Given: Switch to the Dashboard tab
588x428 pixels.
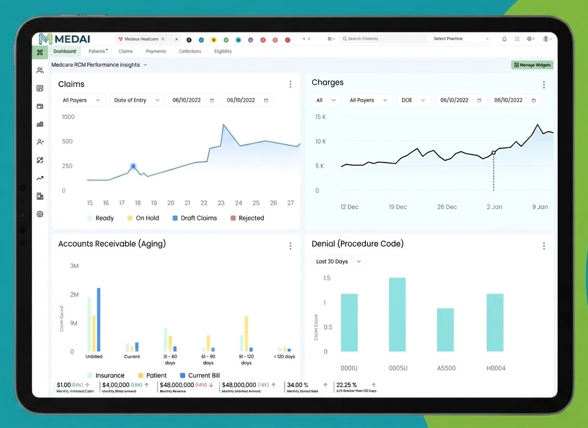Looking at the screenshot, I should [65, 52].
